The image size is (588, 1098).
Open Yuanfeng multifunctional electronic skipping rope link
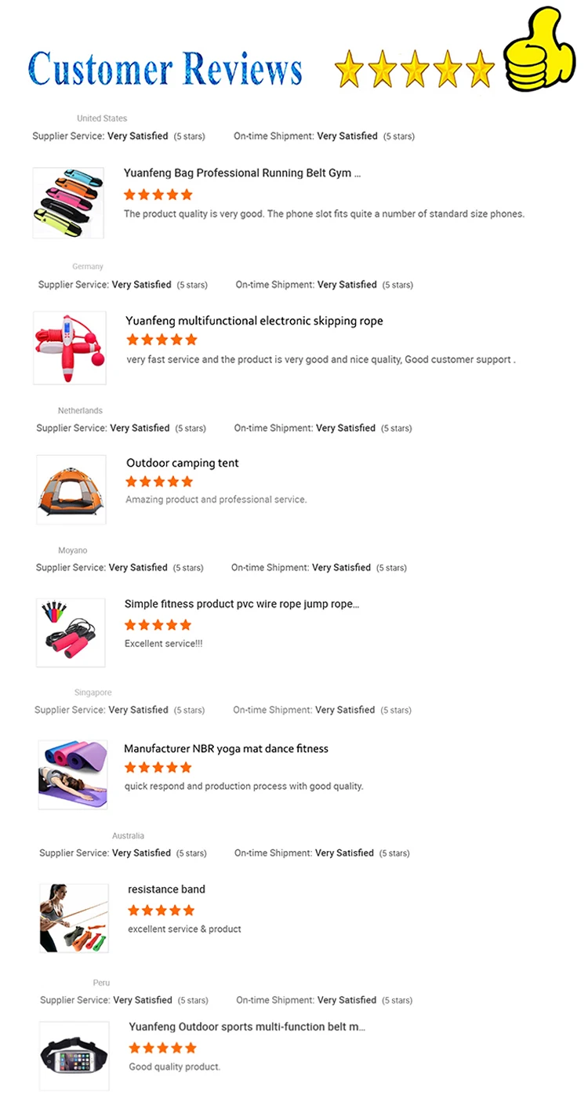pos(255,321)
